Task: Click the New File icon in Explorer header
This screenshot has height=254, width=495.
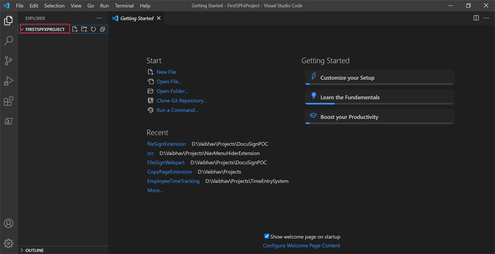Action: tap(75, 29)
